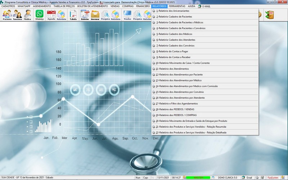
Task: Click the exit door icon in toolbar
Action: pyautogui.click(x=269, y=15)
